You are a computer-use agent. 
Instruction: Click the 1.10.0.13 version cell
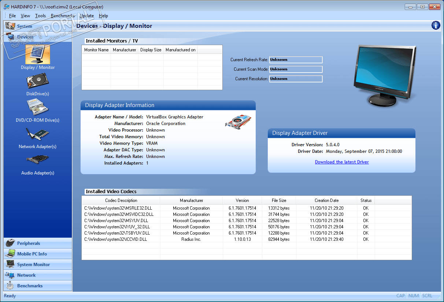242,239
